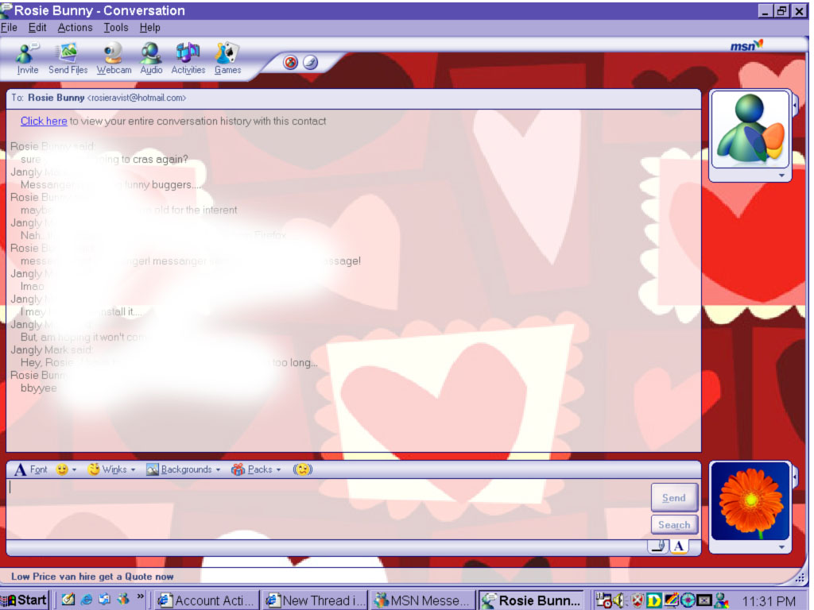Select the Rosie Bunny taskbar button
Screen dimensions: 814x610
click(530, 600)
